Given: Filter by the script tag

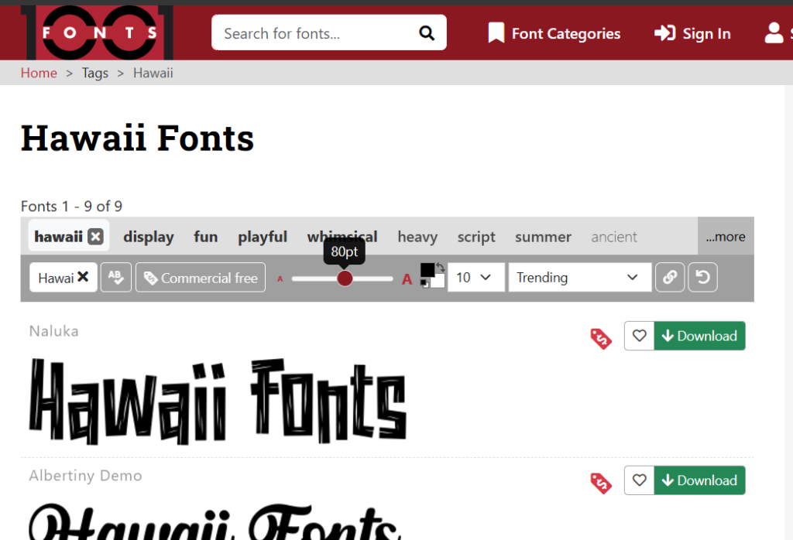Looking at the screenshot, I should click(x=476, y=237).
